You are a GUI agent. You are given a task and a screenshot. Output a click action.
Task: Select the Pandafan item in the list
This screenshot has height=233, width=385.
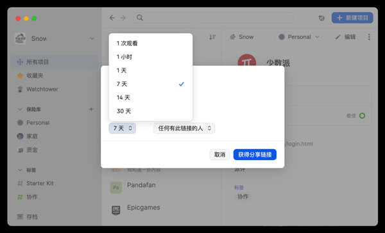[161, 188]
